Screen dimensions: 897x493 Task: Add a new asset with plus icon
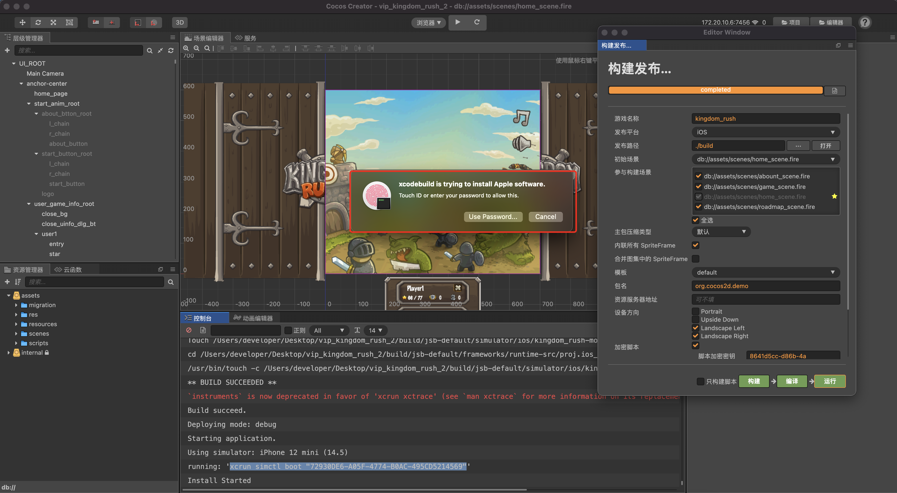click(x=7, y=282)
